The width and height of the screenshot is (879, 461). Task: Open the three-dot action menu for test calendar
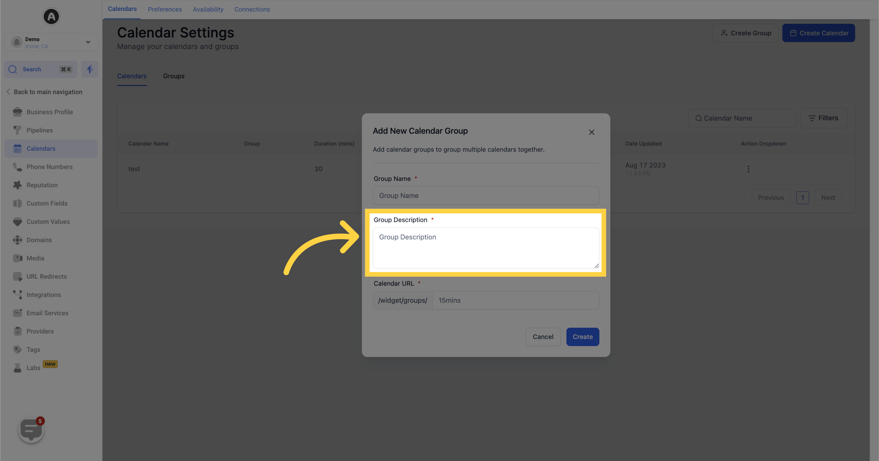point(748,169)
